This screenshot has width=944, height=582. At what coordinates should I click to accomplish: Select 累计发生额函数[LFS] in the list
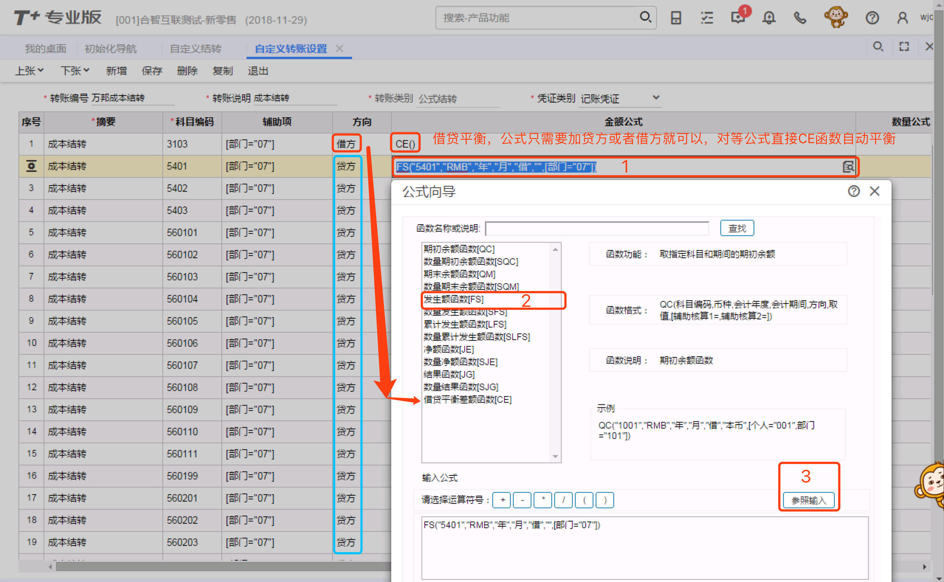click(465, 324)
